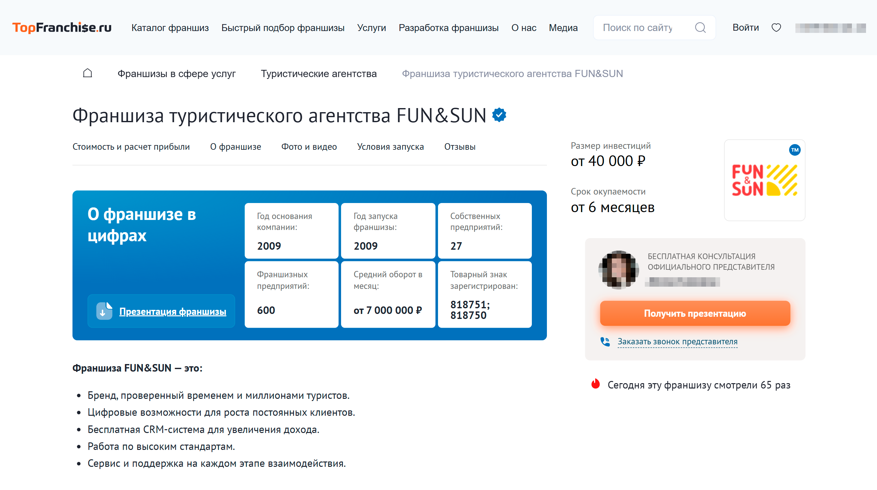The image size is (877, 490).
Task: Click the Франшизных предприятий 600 card
Action: coord(291,294)
